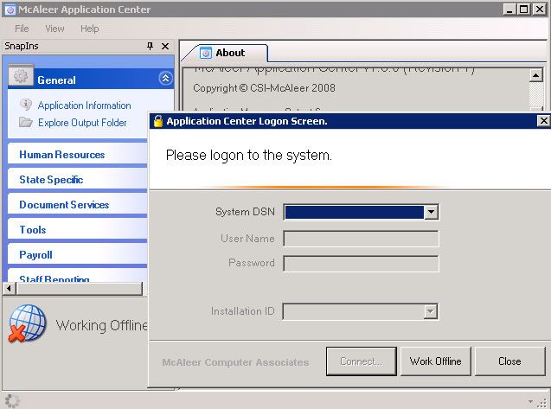This screenshot has width=551, height=409.
Task: Expand the Document Services section
Action: pyautogui.click(x=77, y=204)
